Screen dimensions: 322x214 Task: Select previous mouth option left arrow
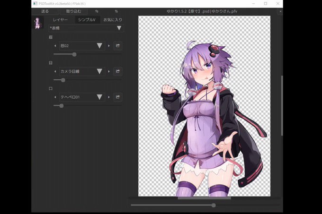(x=55, y=97)
